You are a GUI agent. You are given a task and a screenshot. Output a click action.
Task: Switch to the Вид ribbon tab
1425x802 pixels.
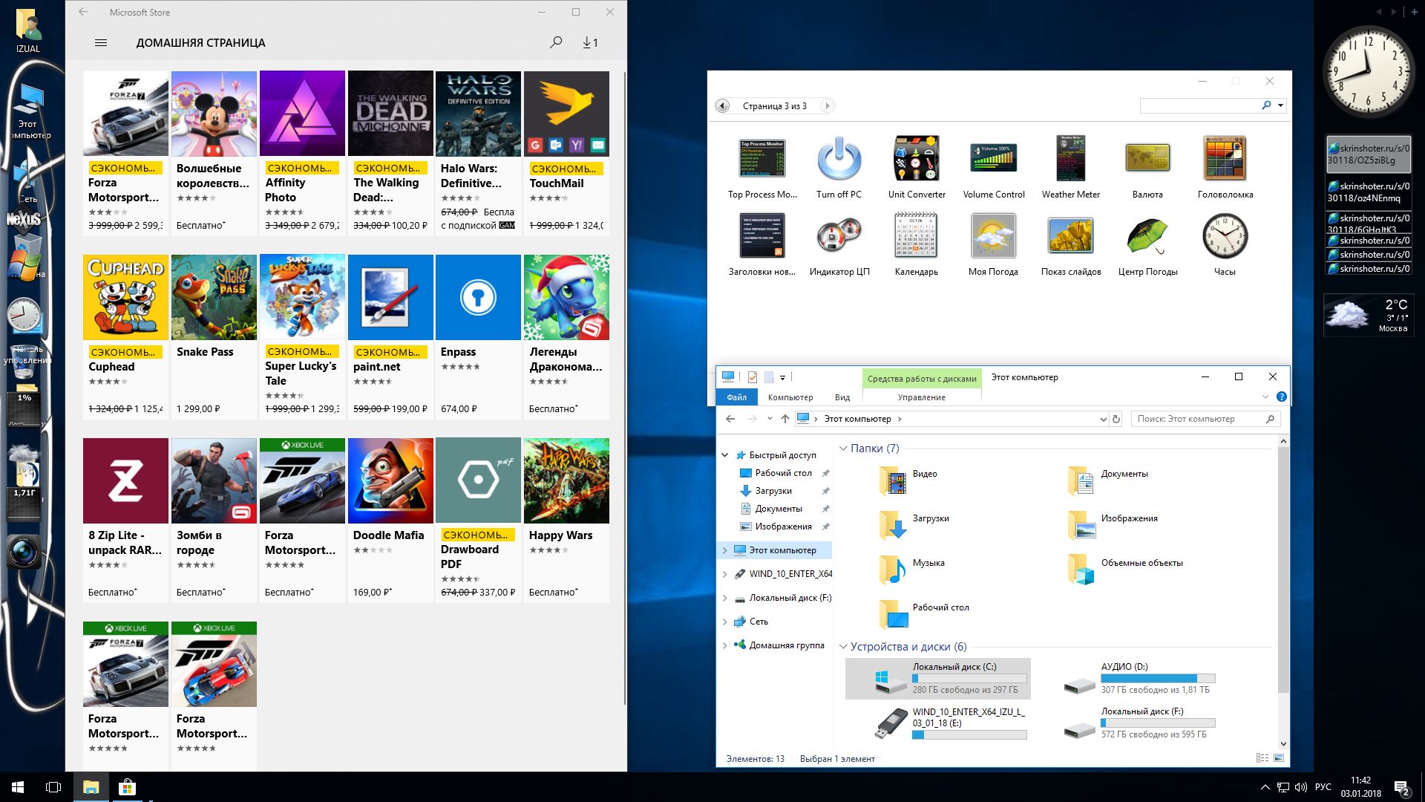coord(842,397)
